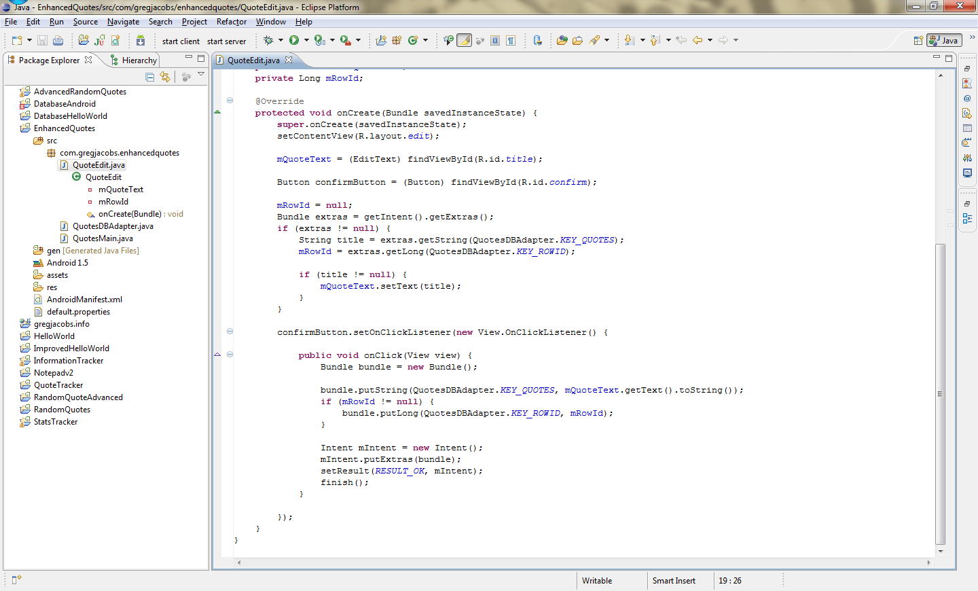
Task: Click the green Run button icon
Action: [294, 41]
